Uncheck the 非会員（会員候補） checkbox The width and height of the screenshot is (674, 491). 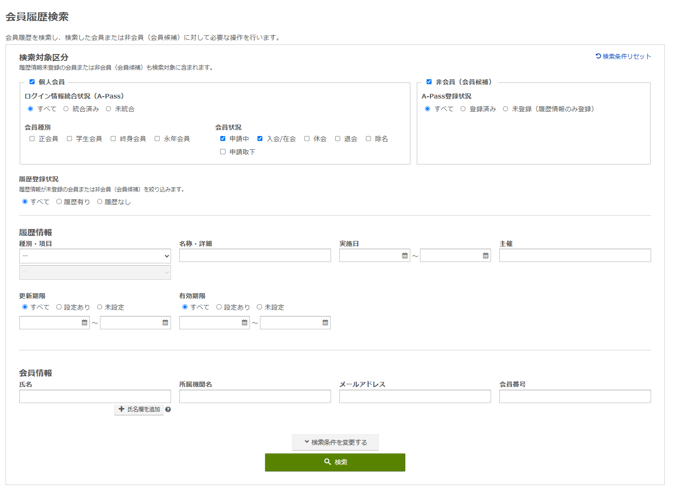click(429, 82)
